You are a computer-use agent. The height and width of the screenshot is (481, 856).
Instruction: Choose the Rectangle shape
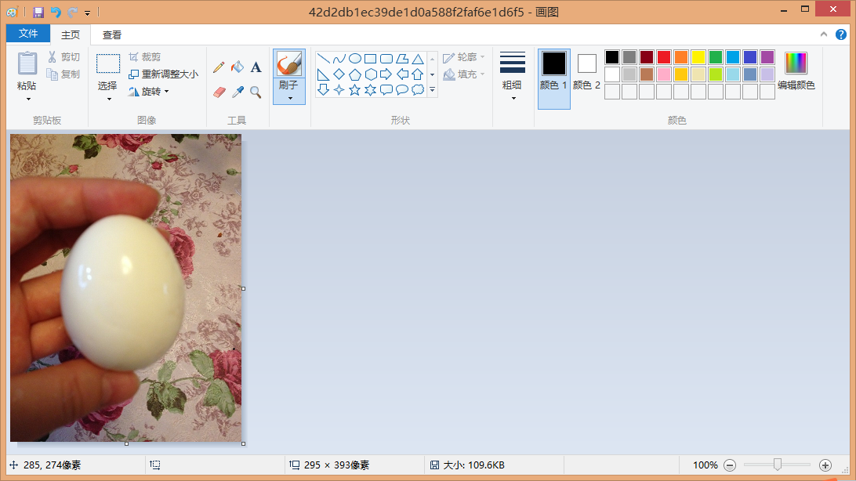(371, 58)
